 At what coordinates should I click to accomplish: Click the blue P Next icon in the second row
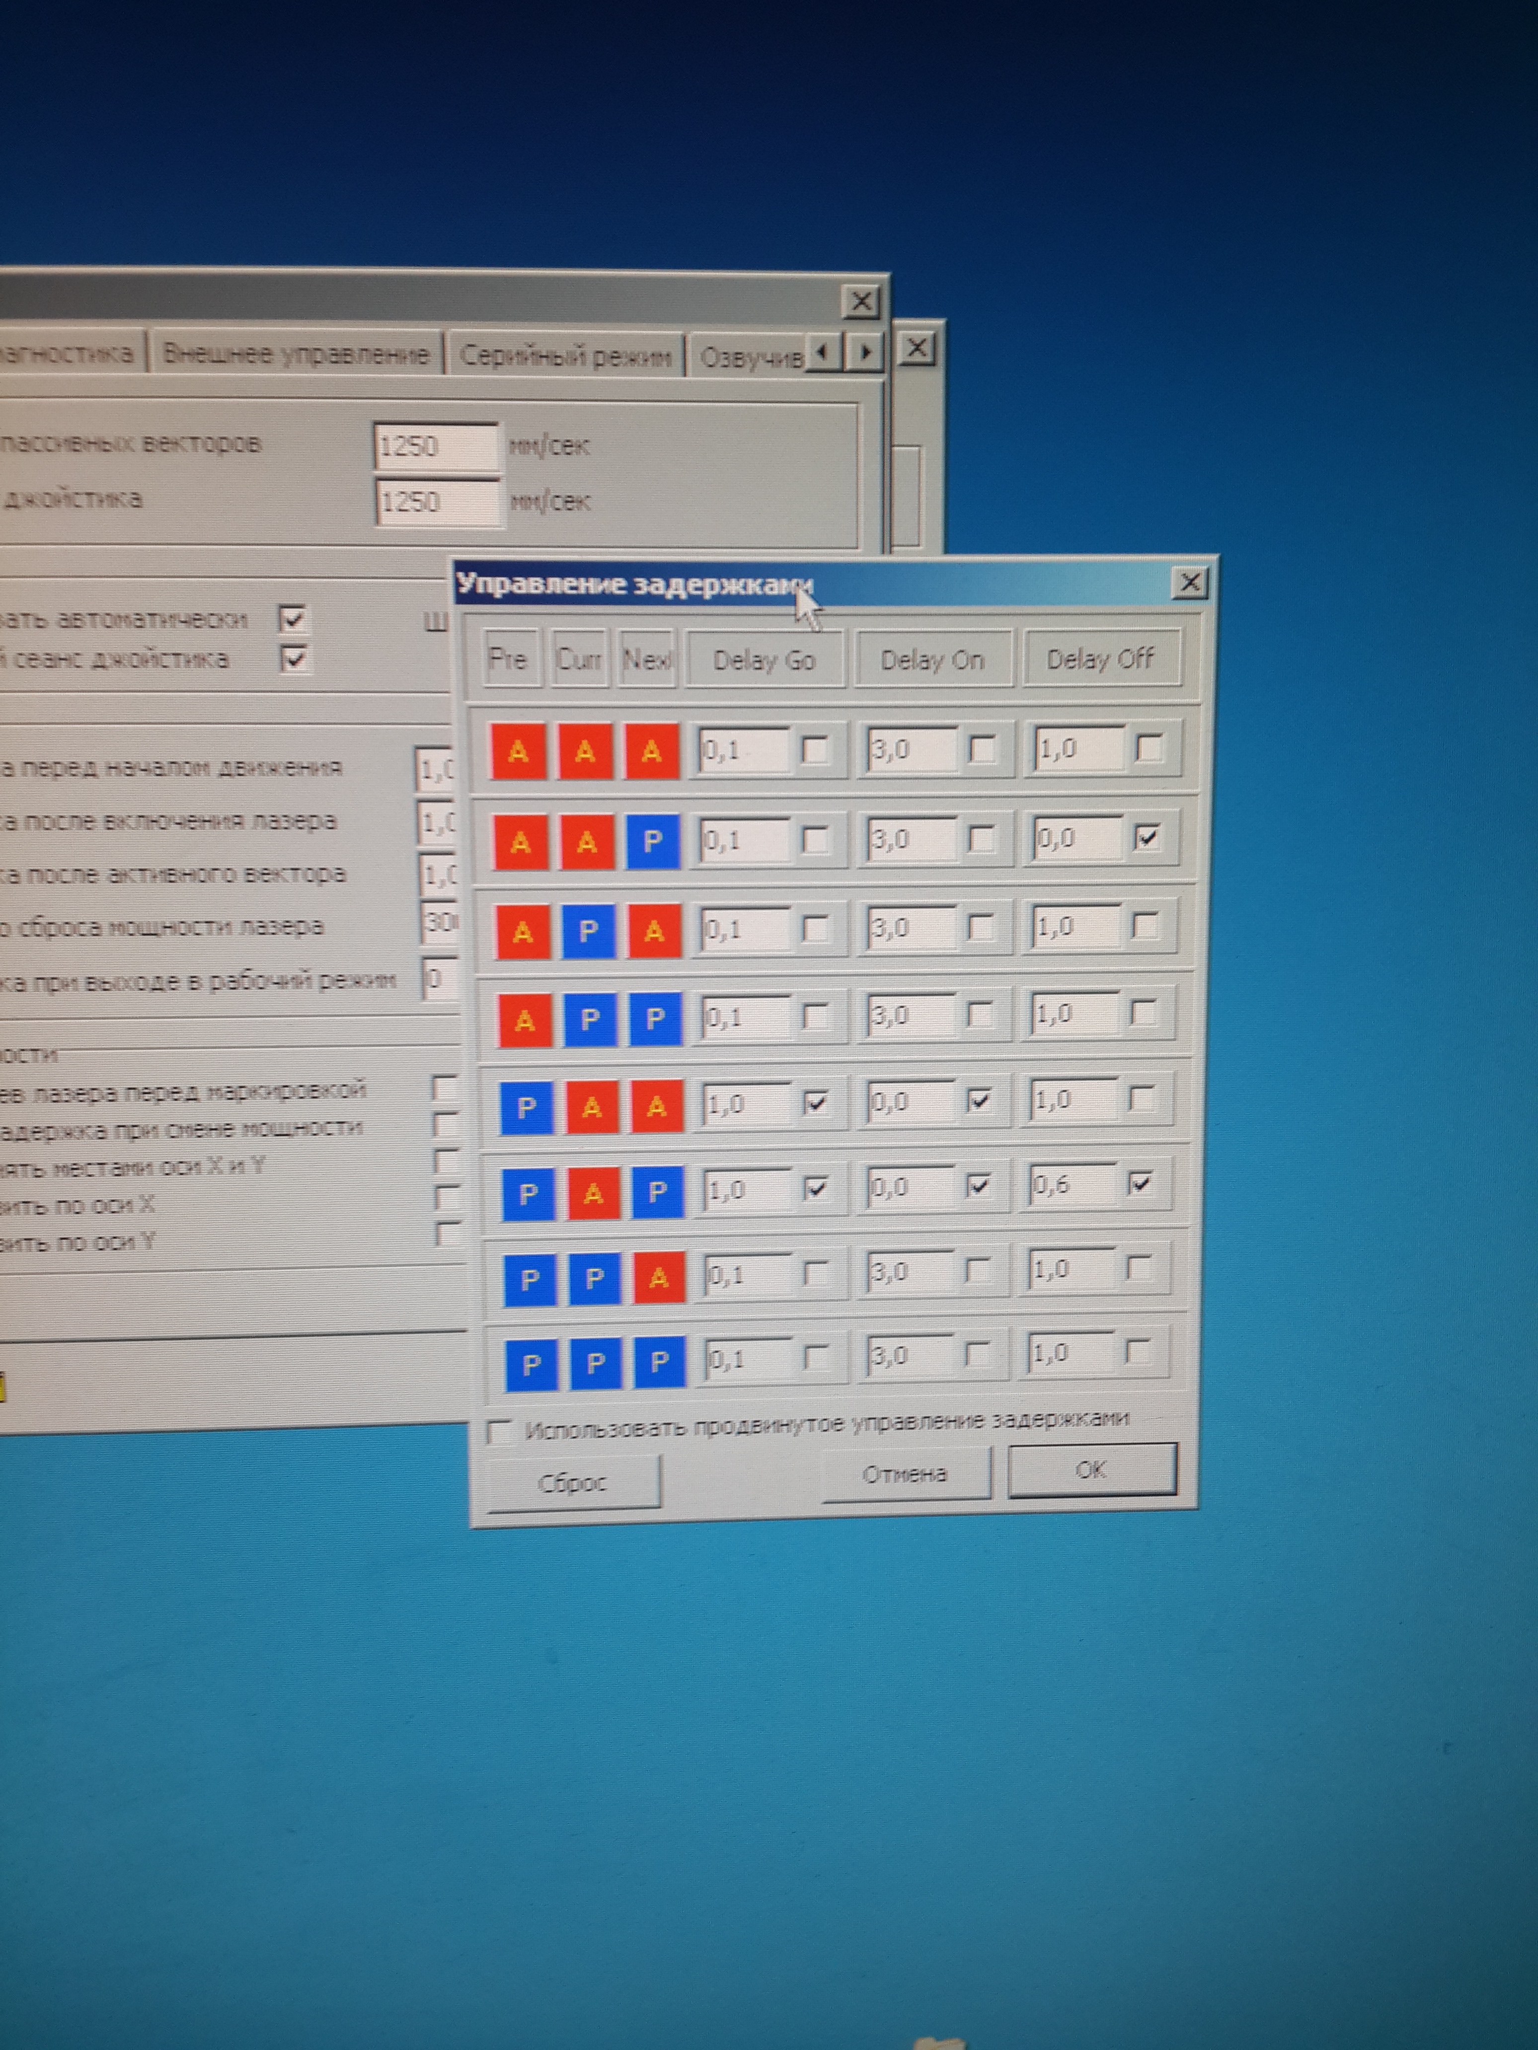point(653,841)
